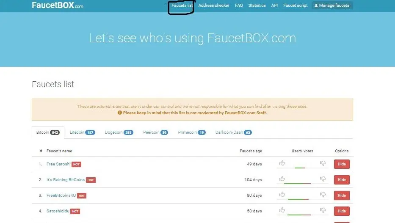Click the FaucetBOX.com logo
This screenshot has width=395, height=223.
click(58, 5)
